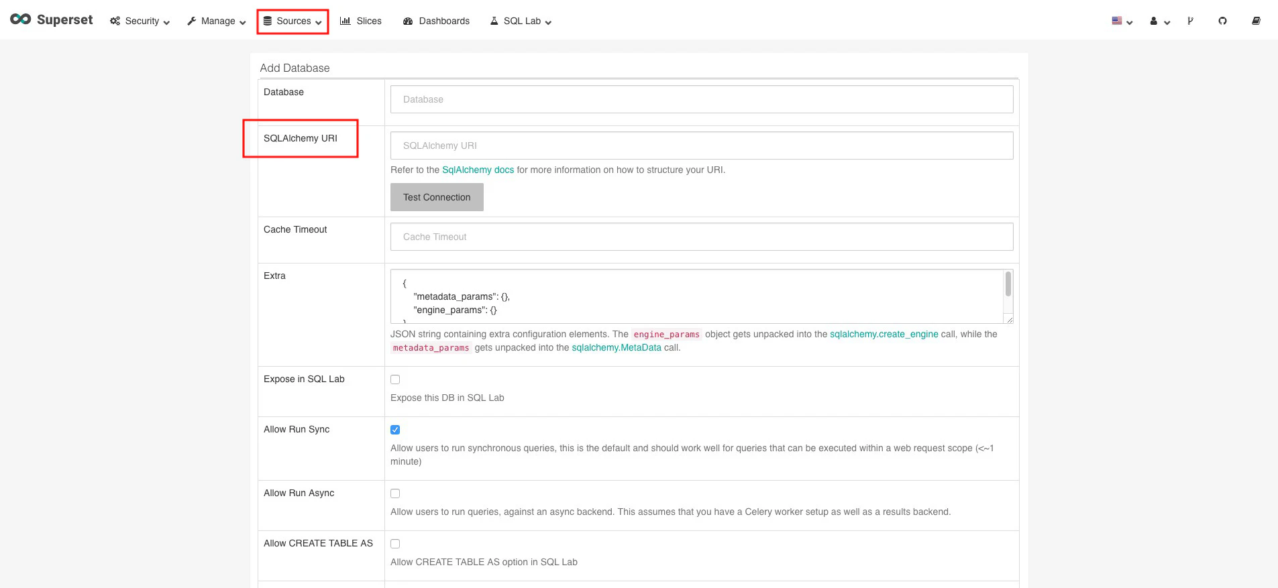
Task: Uncheck the Allow Run Sync checkbox
Action: (x=395, y=430)
